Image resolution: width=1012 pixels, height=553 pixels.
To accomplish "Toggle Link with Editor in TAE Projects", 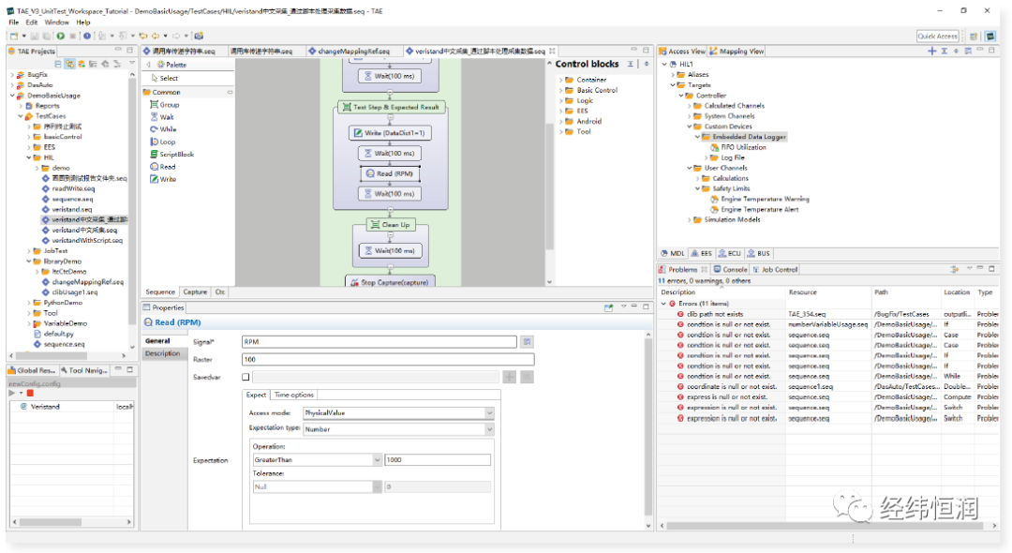I will [69, 64].
